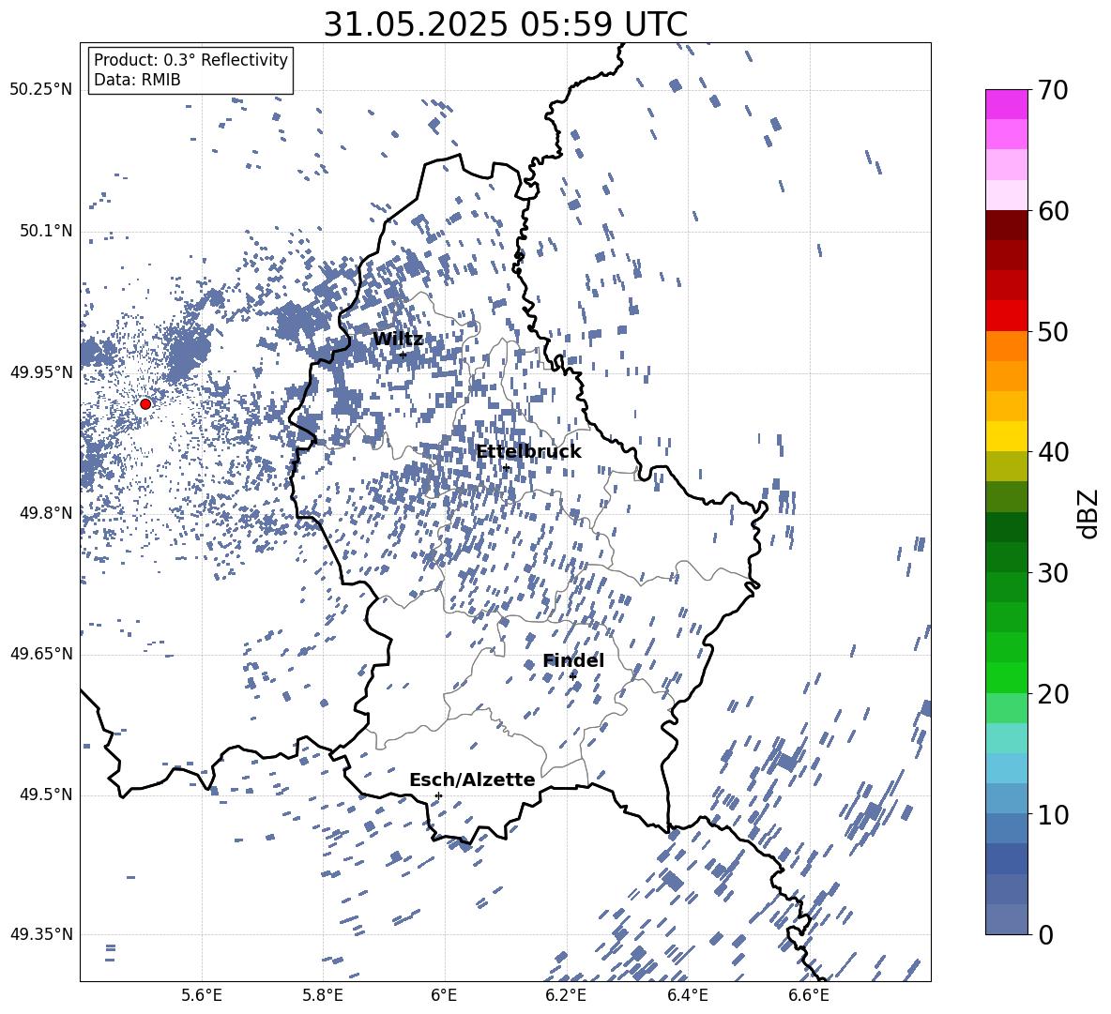1111x1014 pixels.
Task: Click the colorbar 60 tick label
Action: [x=1053, y=211]
